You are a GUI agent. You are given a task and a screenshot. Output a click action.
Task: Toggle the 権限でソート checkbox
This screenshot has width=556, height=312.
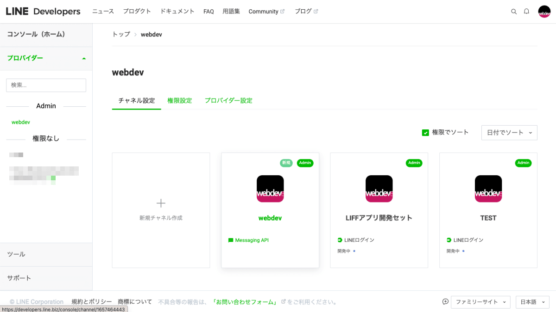click(x=425, y=133)
